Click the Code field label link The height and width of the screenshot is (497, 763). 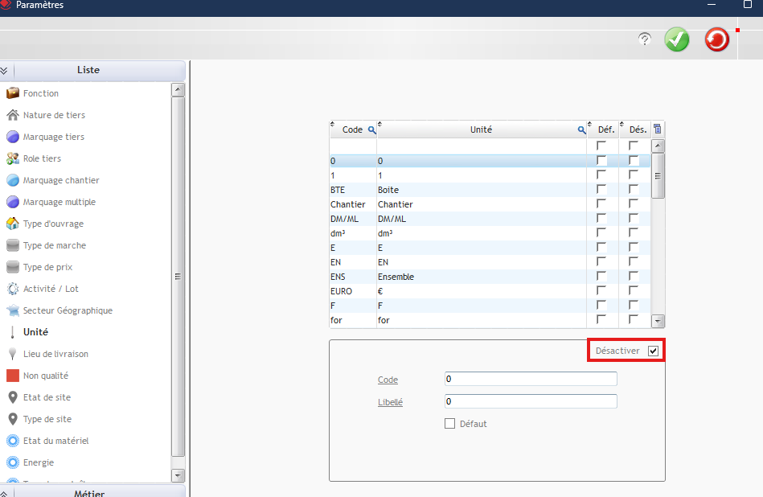point(388,380)
